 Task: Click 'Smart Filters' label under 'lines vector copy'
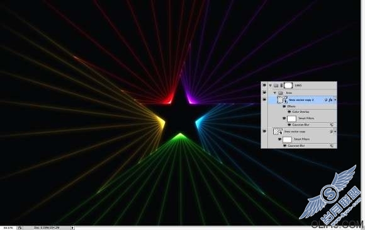pyautogui.click(x=301, y=139)
